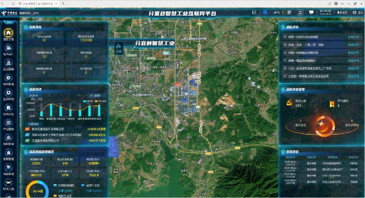This screenshot has width=365, height=198.
Task: Click the frame target icon on map
Action: coord(116,171)
